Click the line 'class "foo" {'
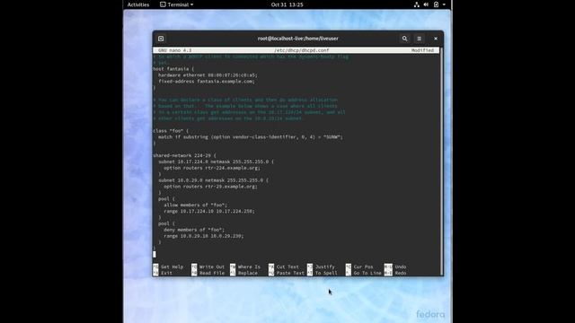This screenshot has height=323, width=575. pos(171,131)
